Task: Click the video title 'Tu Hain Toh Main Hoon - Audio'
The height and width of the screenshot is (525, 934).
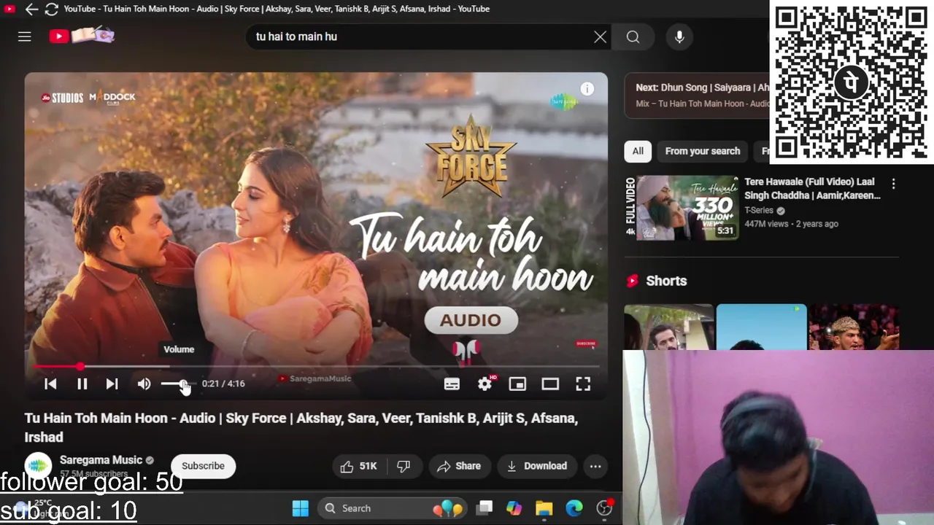Action: tap(301, 427)
